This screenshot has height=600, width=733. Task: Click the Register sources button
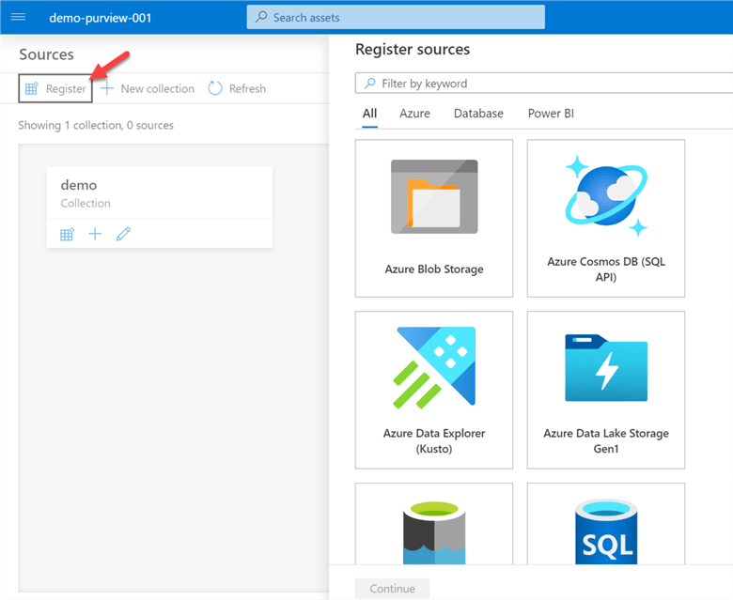[x=55, y=88]
